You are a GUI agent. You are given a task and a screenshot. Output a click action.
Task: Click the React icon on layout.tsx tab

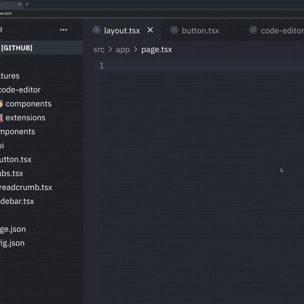click(97, 30)
